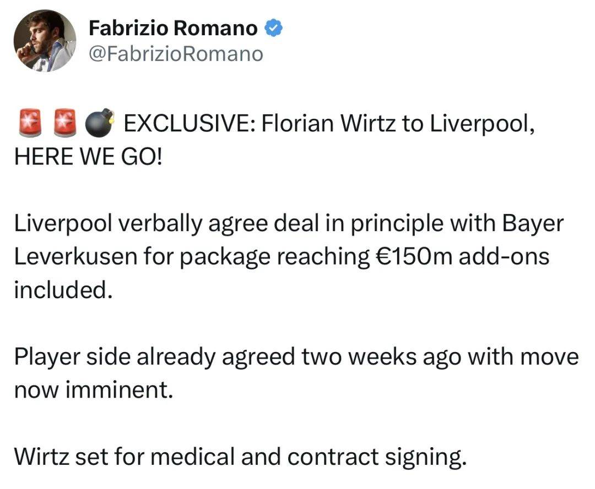Open Fabrizio Romano's profile photo

[x=45, y=41]
